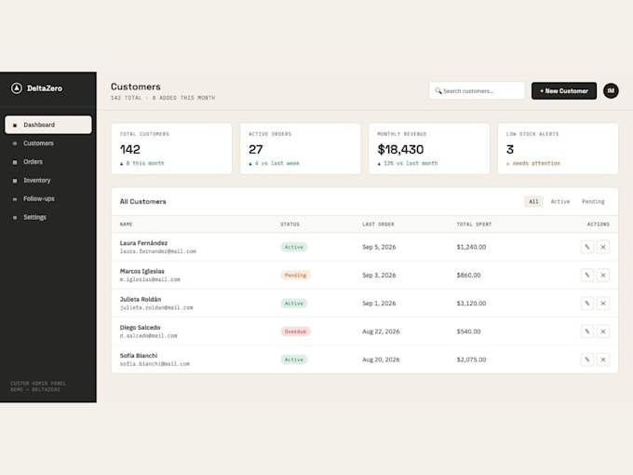633x475 pixels.
Task: Click Sofia Bianchi's name
Action: tap(139, 356)
